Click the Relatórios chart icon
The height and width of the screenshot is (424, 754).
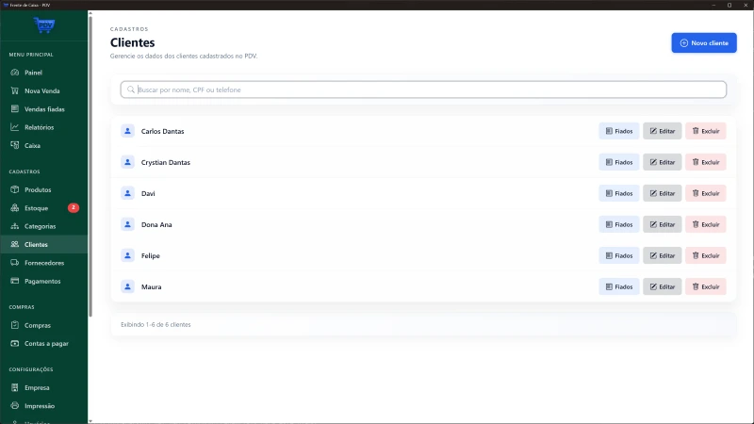pyautogui.click(x=15, y=127)
